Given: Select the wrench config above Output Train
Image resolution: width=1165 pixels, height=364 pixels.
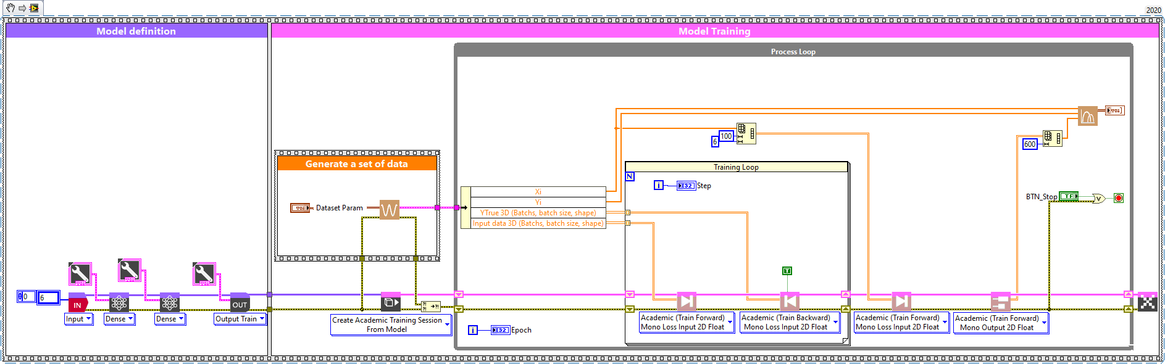Looking at the screenshot, I should 204,273.
